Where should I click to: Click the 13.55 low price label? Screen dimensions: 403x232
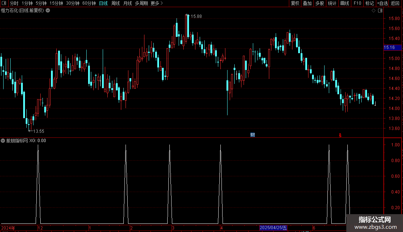(x=39, y=131)
